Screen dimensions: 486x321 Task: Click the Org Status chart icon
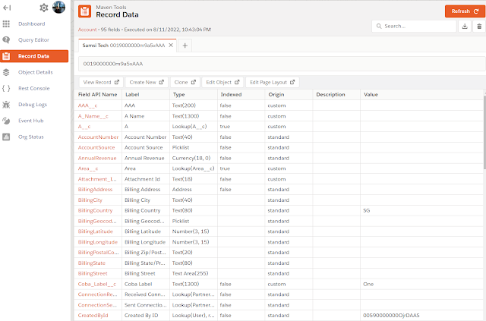[x=6, y=137]
